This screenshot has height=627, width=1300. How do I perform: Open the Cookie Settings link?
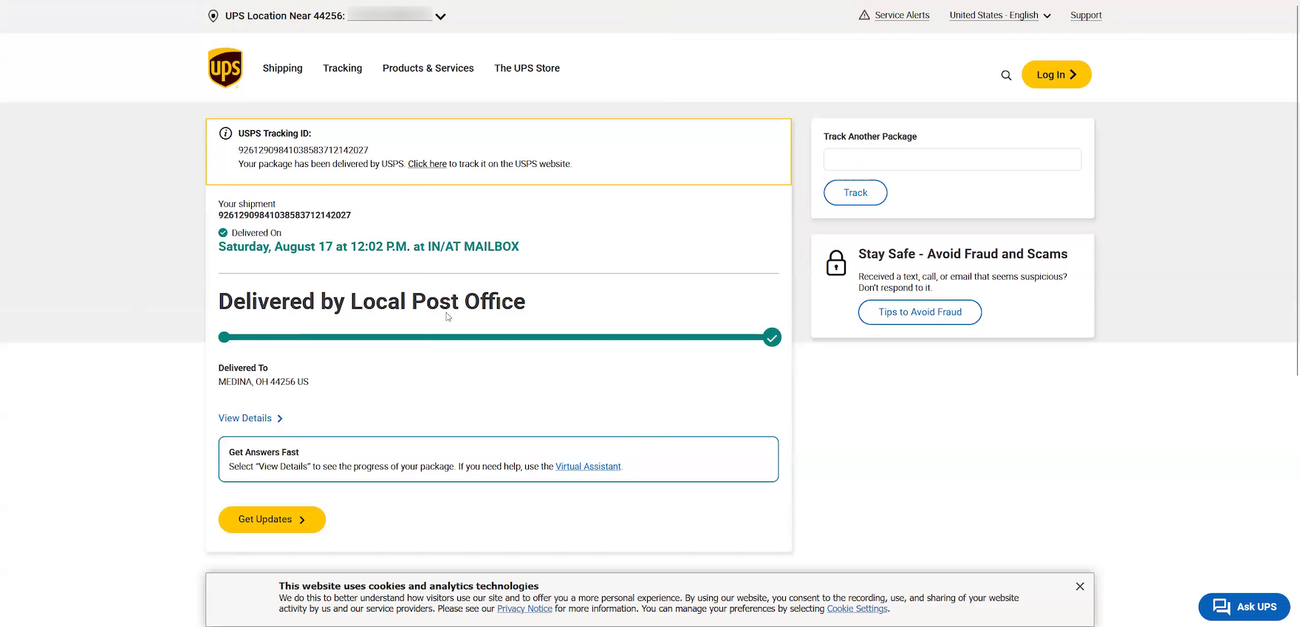[857, 609]
